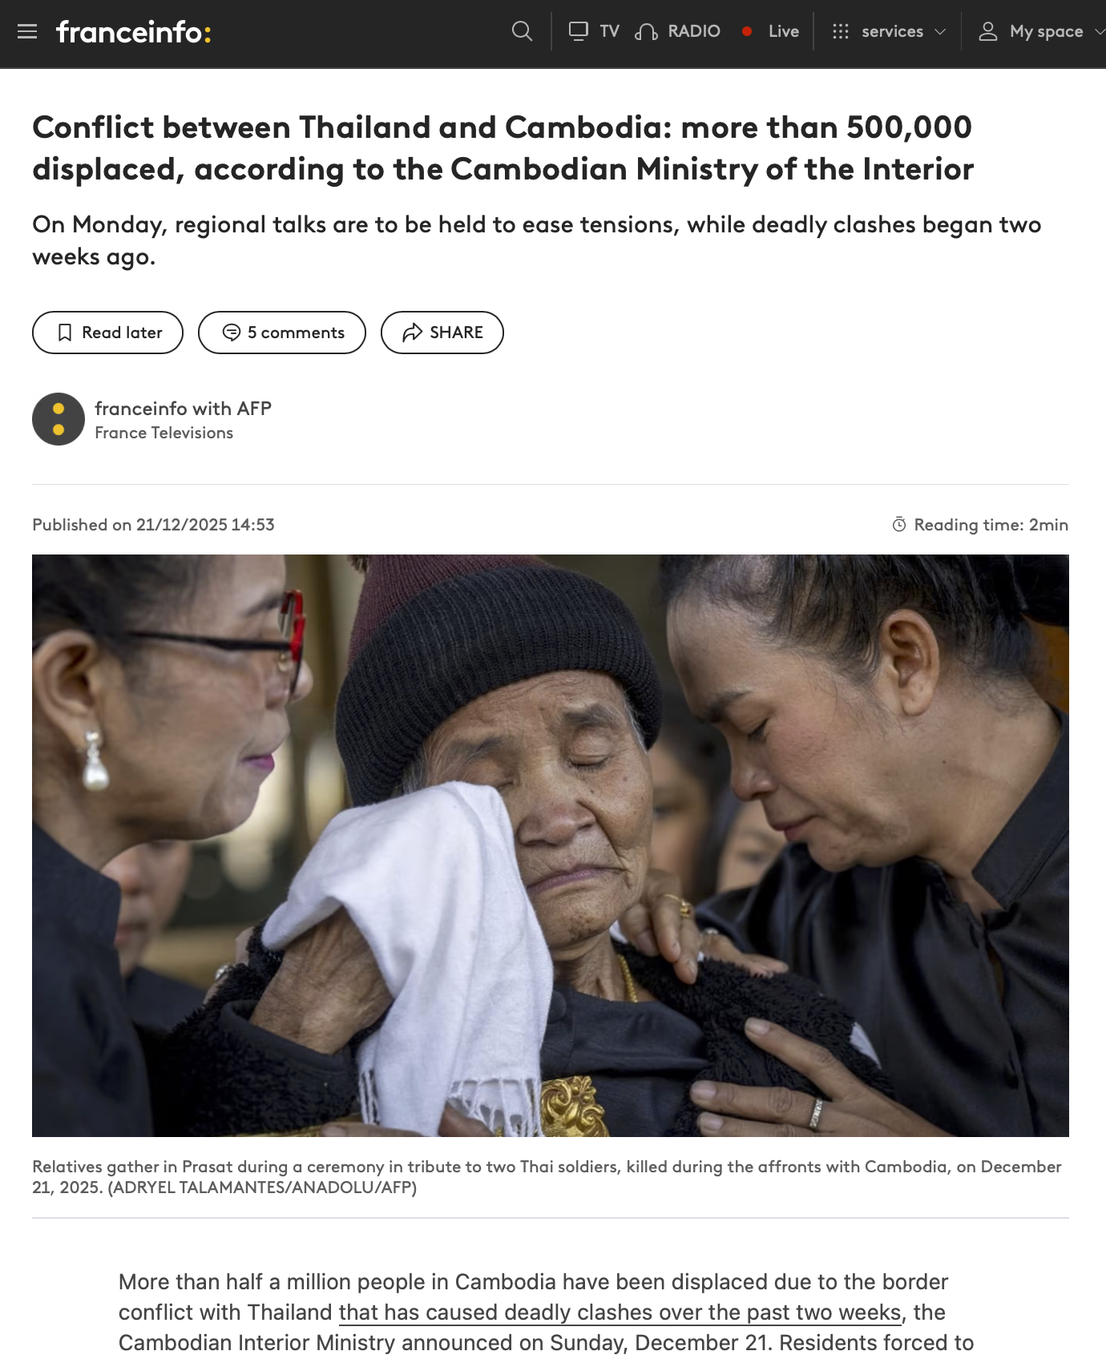Click the radio headphones icon
The width and height of the screenshot is (1106, 1359).
pyautogui.click(x=646, y=31)
